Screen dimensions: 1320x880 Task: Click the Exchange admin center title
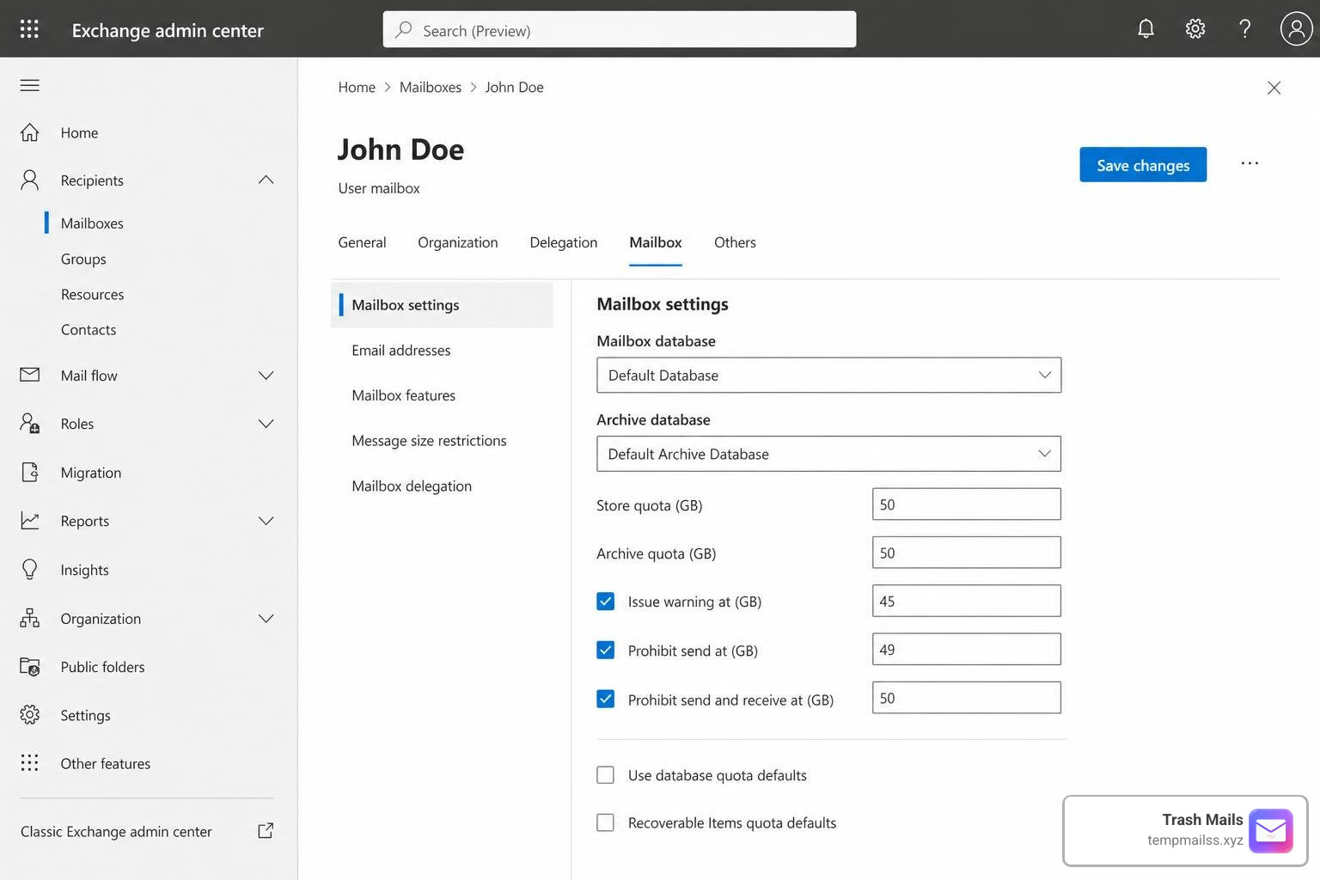(x=168, y=30)
